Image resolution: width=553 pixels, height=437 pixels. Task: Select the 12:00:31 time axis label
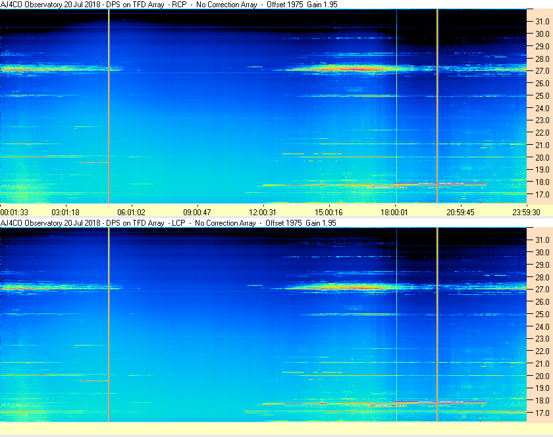pos(263,213)
